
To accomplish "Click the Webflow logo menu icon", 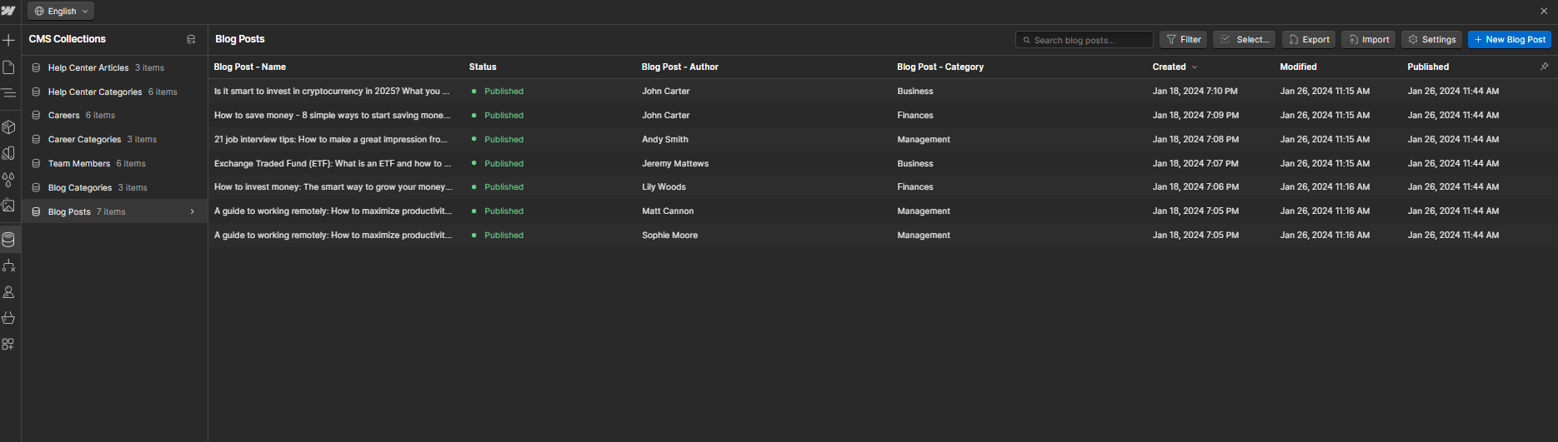I will 8,11.
